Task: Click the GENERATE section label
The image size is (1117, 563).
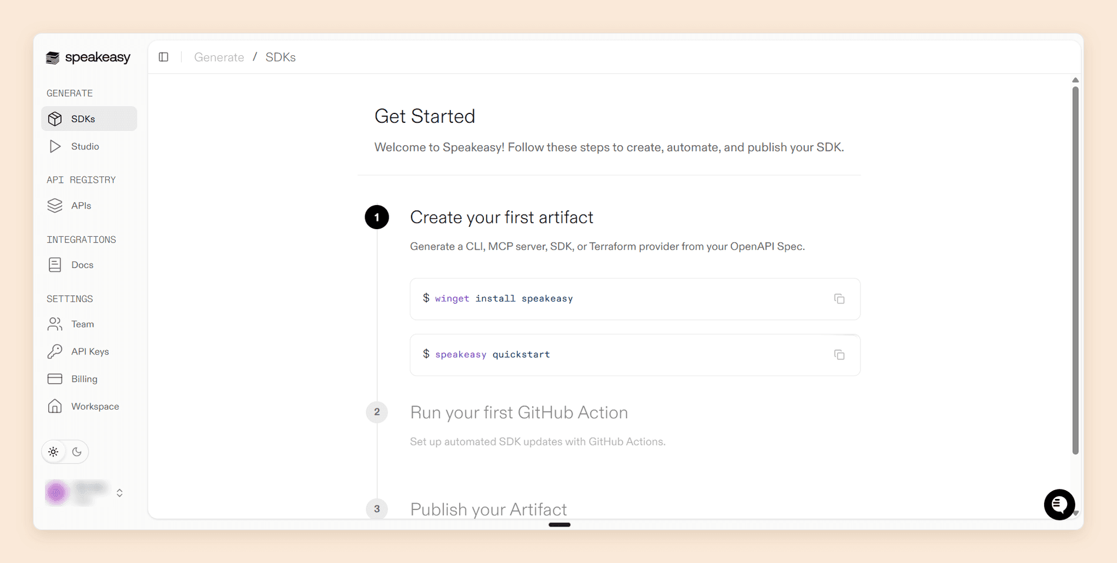Action: (x=69, y=93)
